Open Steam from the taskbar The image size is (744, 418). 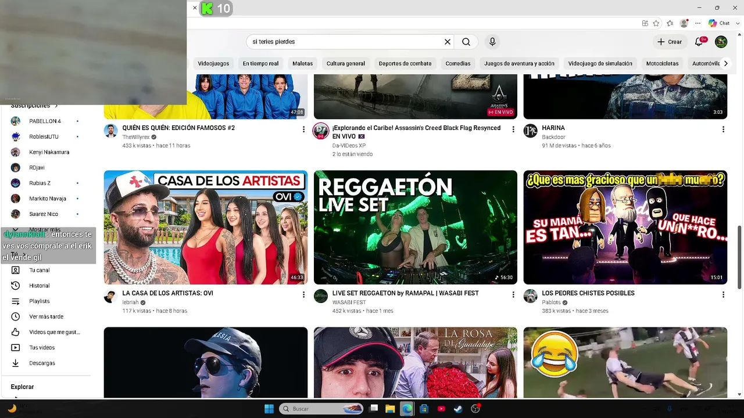pyautogui.click(x=459, y=409)
